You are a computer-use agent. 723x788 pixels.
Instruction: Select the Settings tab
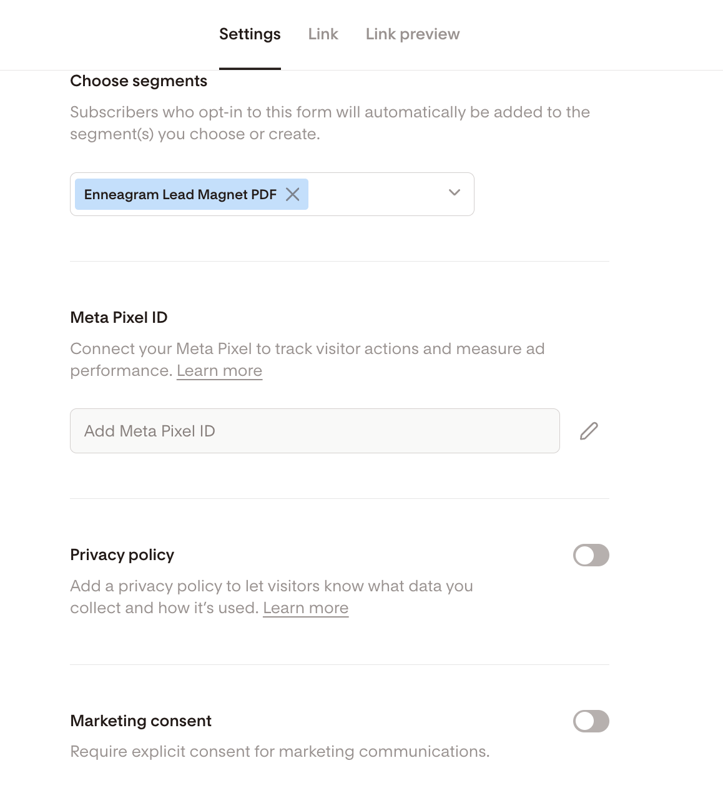[250, 34]
